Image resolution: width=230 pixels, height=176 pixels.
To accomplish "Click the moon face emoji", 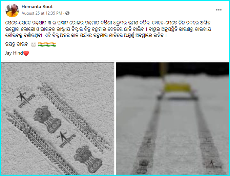I will [x=34, y=44].
